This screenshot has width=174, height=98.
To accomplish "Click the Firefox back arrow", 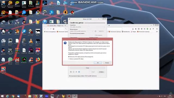I will click(x=45, y=29).
